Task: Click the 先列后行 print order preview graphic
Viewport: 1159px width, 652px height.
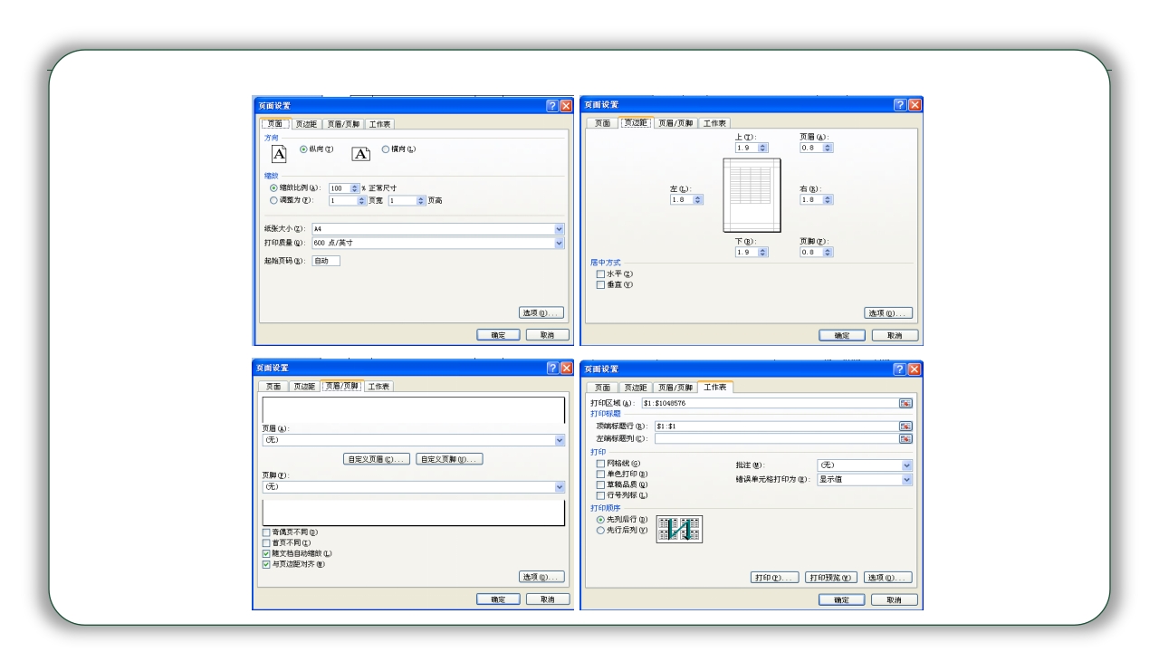Action: [679, 529]
